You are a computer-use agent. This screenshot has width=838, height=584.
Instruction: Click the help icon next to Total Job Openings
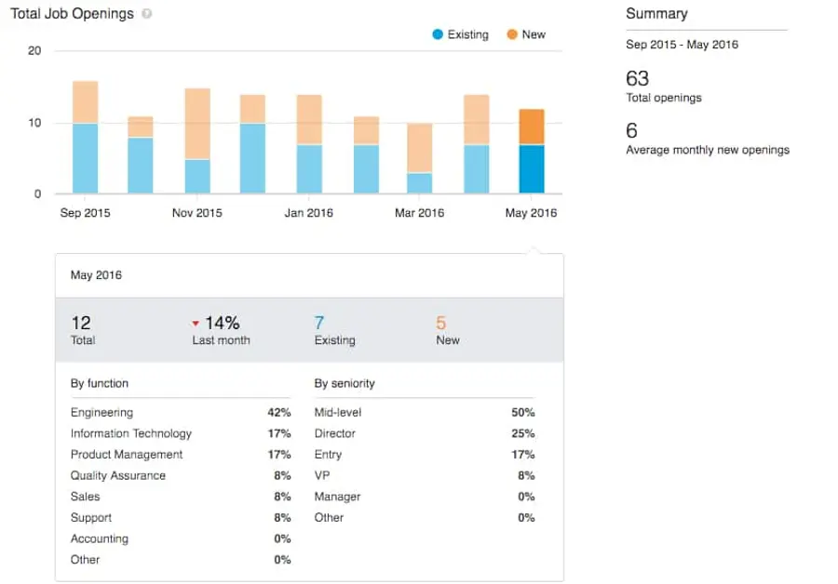149,13
